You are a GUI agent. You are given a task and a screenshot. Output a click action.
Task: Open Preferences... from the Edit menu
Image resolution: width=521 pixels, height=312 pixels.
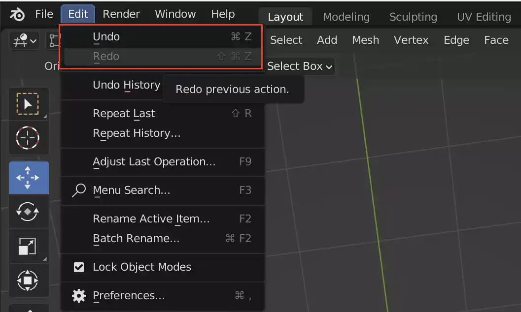163,296
